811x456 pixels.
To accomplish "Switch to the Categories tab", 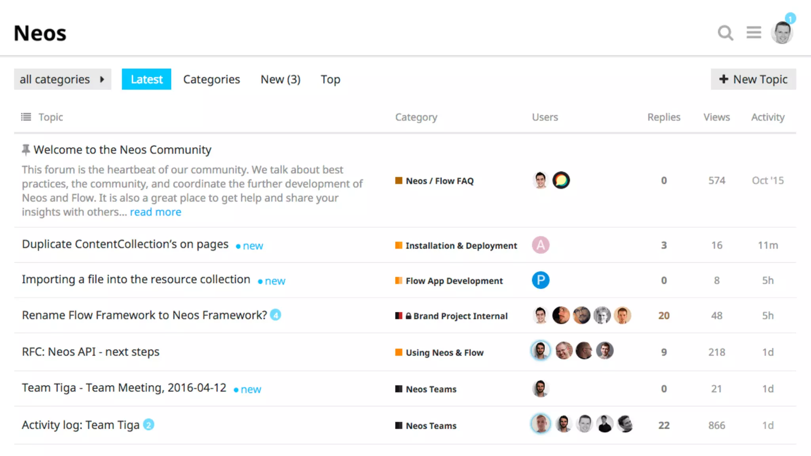I will pyautogui.click(x=211, y=79).
